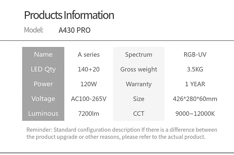Click the Products Information heading
234x155 pixels.
click(69, 15)
